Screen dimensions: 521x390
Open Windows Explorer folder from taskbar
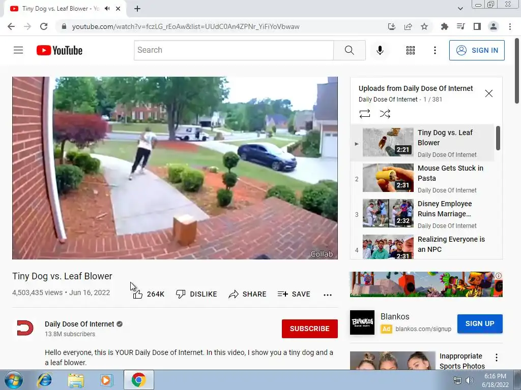[x=76, y=380]
